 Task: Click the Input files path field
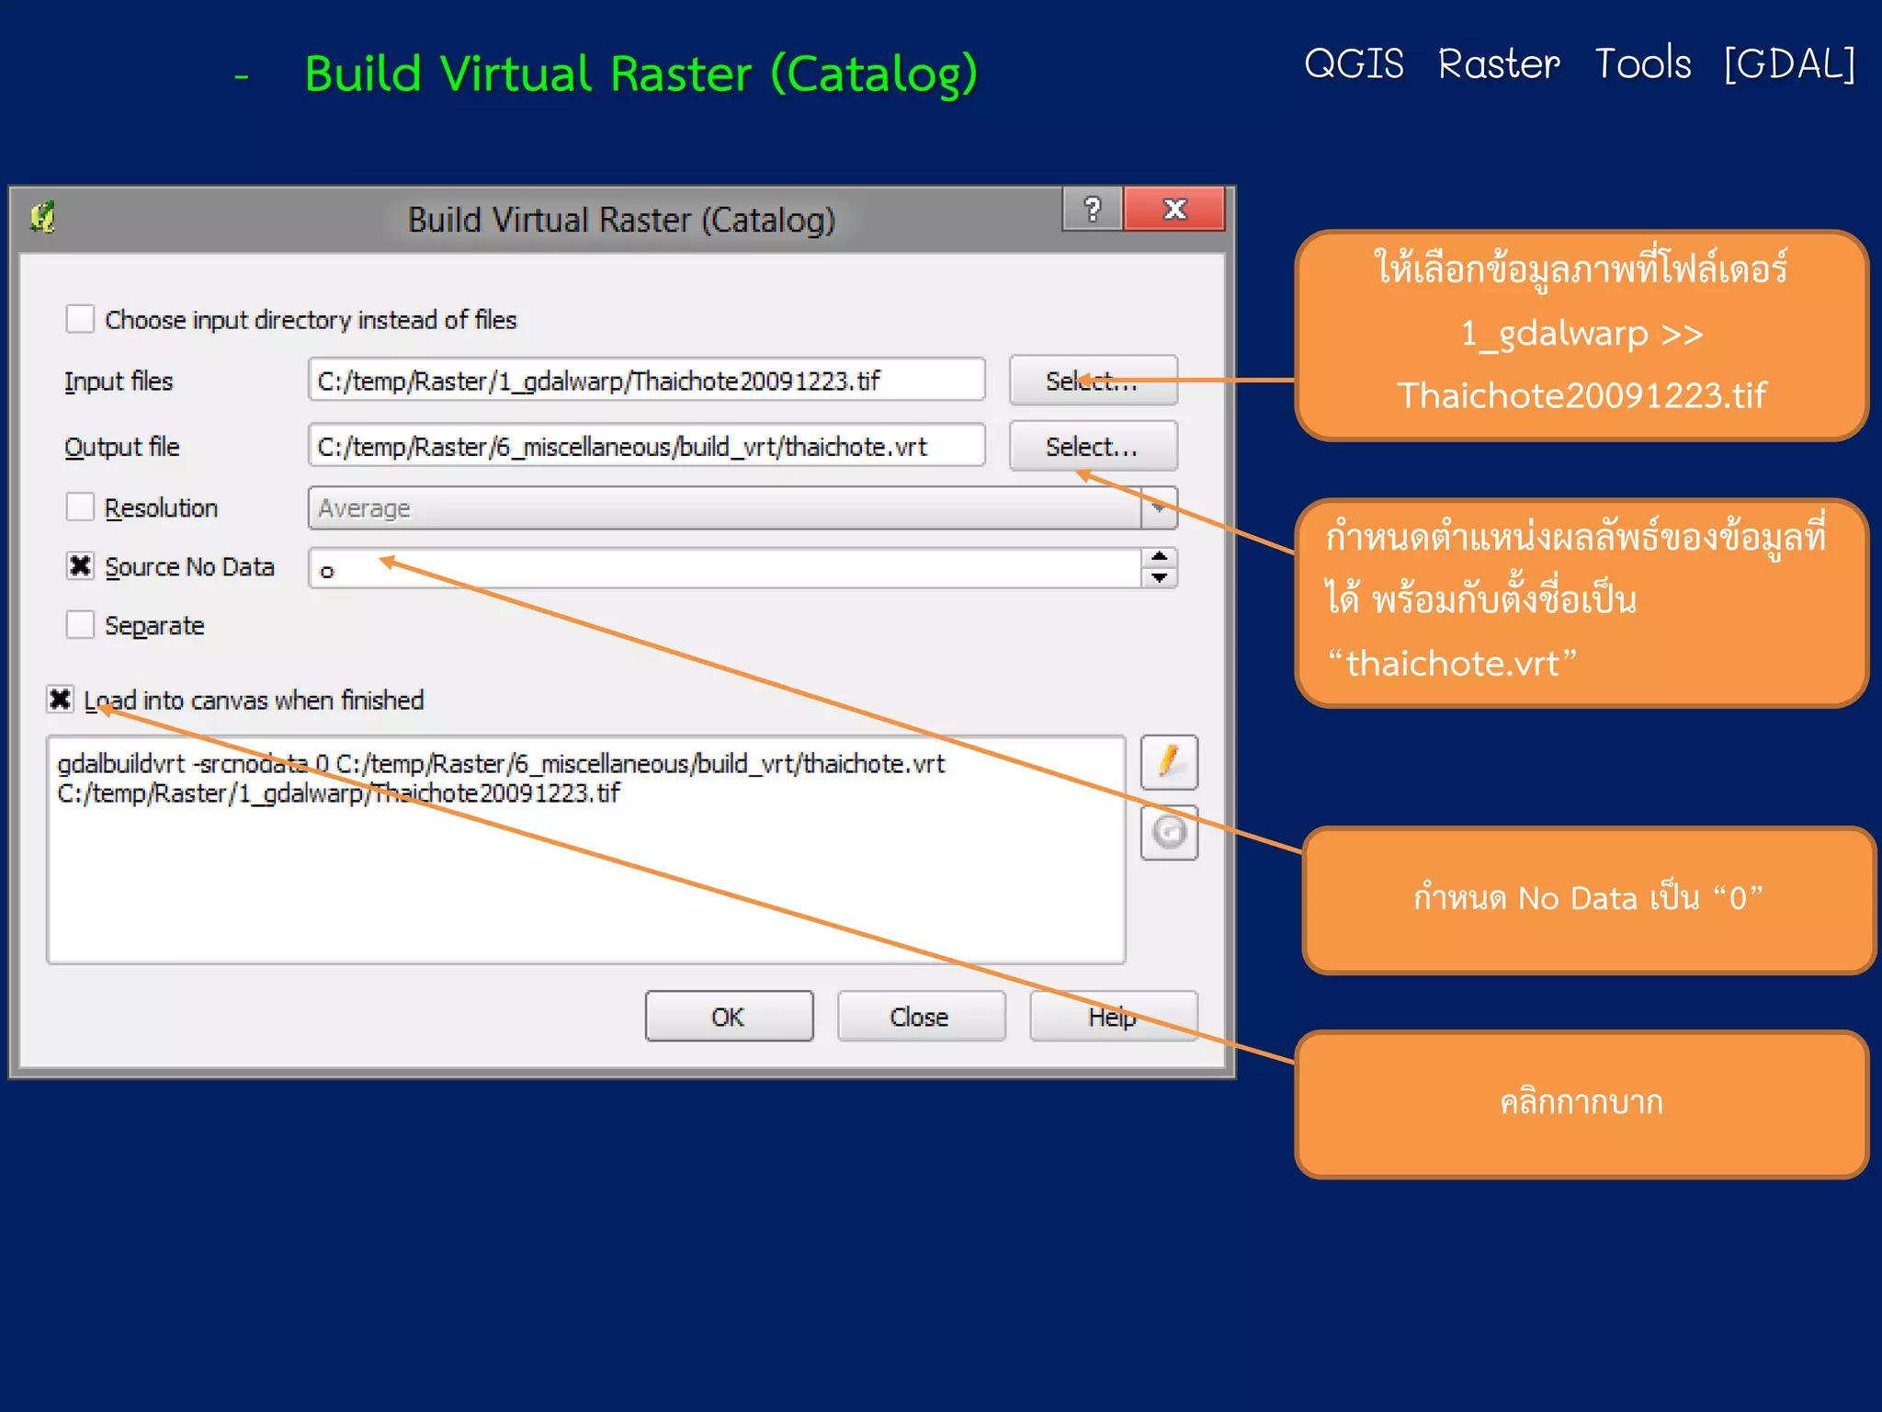click(x=646, y=380)
